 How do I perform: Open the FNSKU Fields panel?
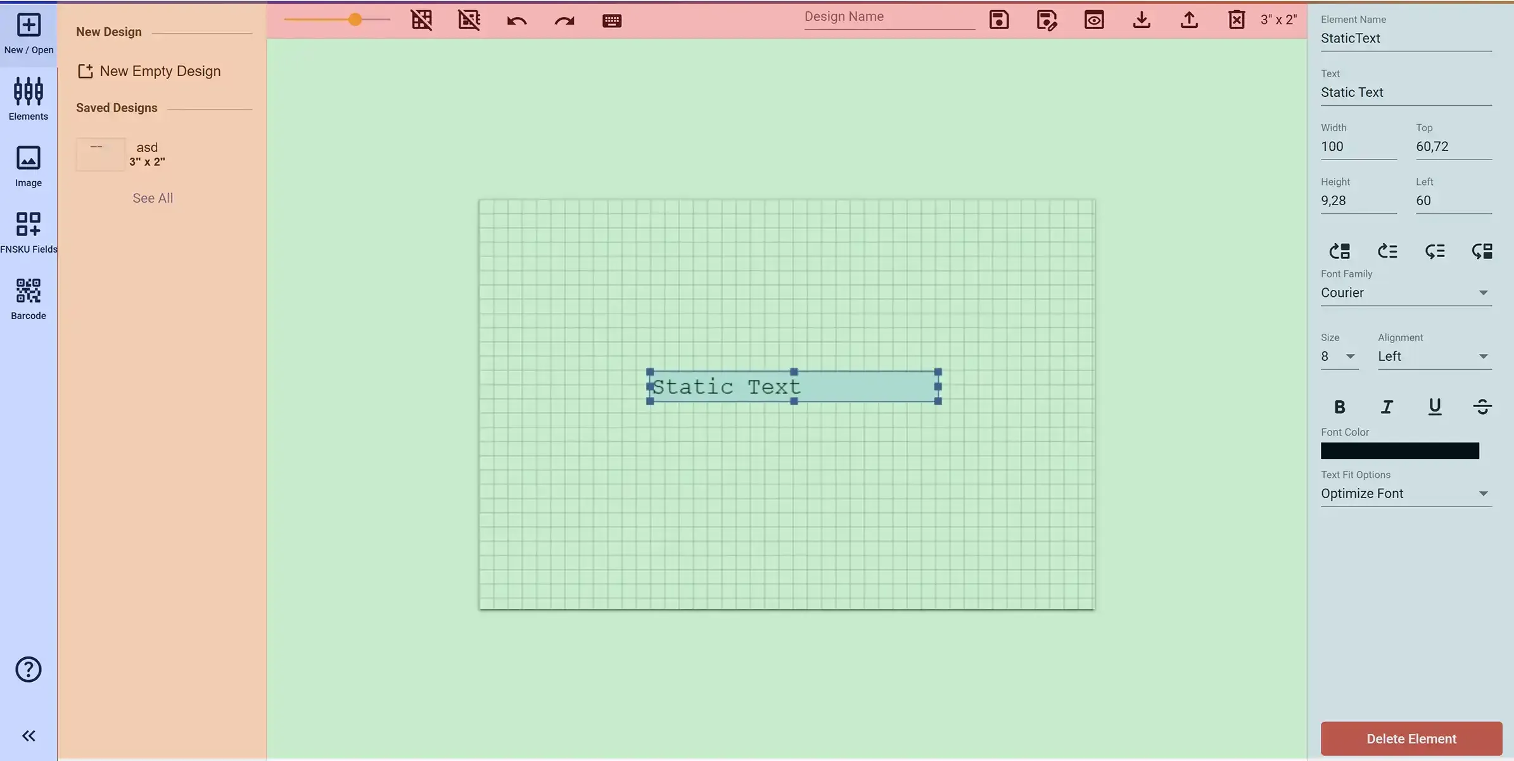29,232
